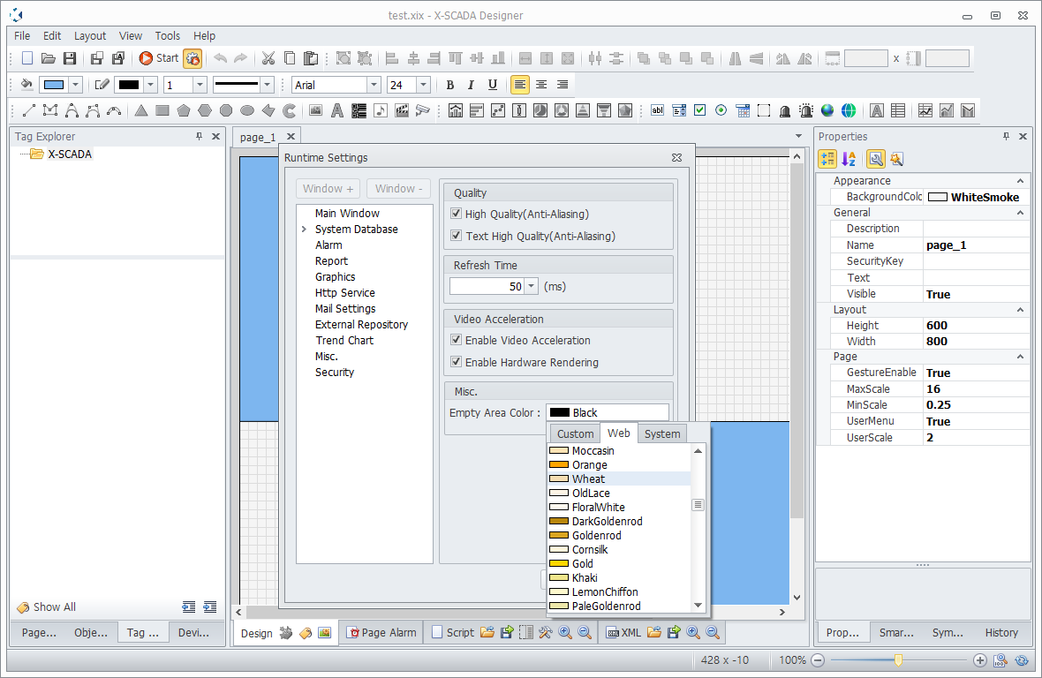Image resolution: width=1042 pixels, height=678 pixels.
Task: Click the Paste clipboard icon
Action: point(310,58)
